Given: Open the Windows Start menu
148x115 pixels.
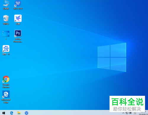Looking at the screenshot, I should point(4,113).
